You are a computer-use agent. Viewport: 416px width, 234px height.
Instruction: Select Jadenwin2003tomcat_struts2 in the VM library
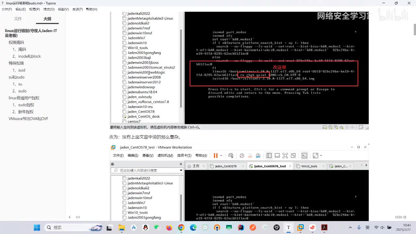click(151, 67)
